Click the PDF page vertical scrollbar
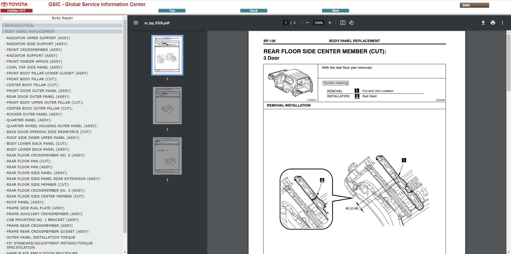The height and width of the screenshot is (254, 511). [509, 63]
